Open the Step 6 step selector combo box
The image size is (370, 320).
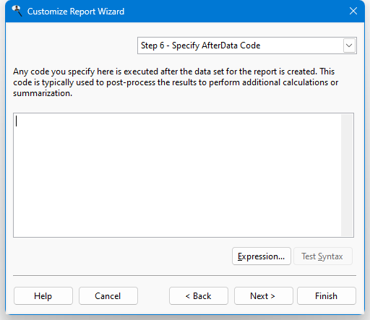click(247, 46)
